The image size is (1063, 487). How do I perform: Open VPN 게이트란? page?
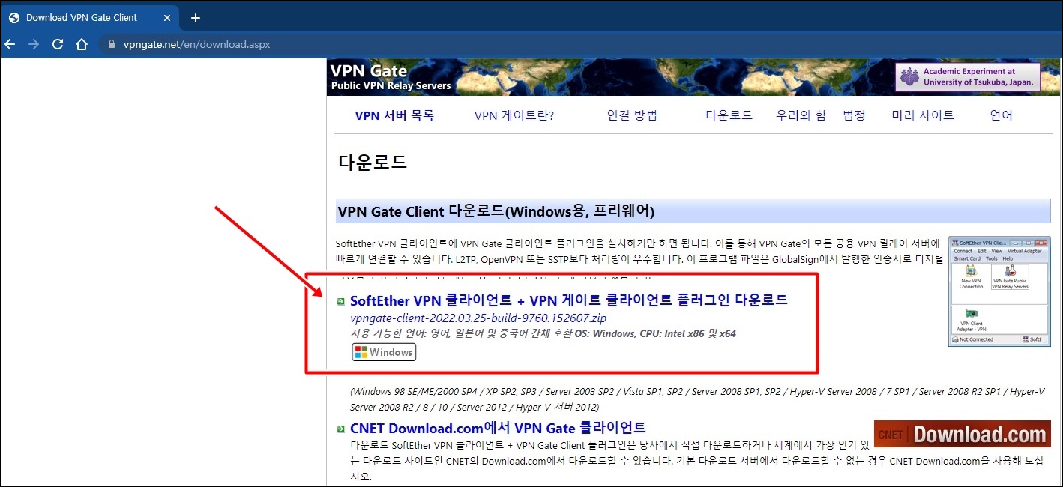point(514,115)
